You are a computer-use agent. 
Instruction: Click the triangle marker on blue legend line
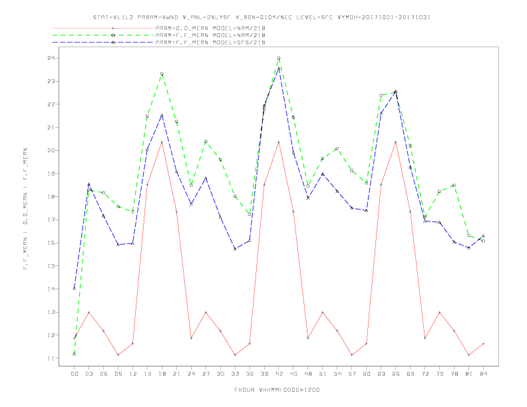(113, 43)
